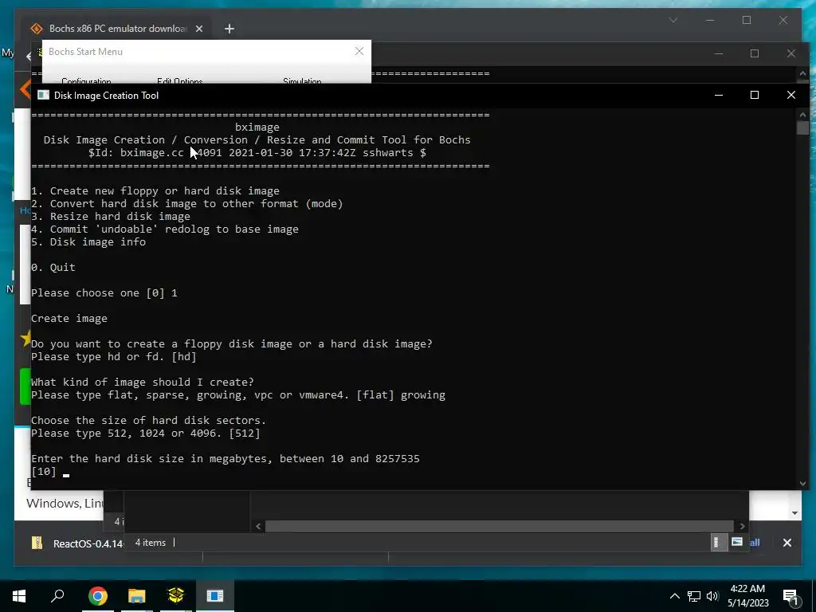Click the '5. Disk image info' line
Viewport: 816px width, 612px height.
tap(88, 242)
